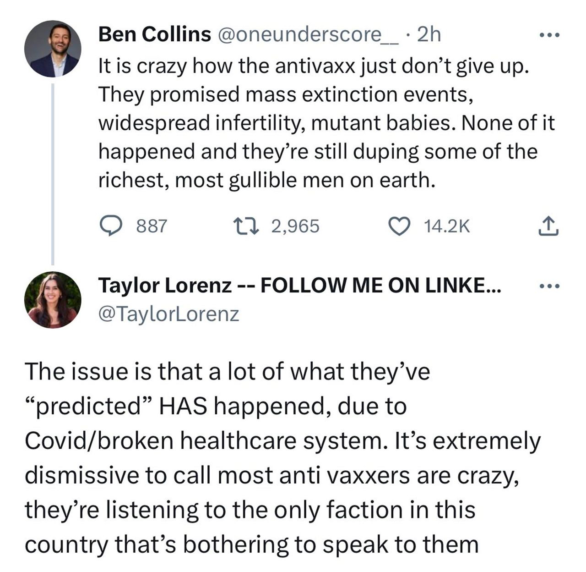The image size is (586, 572).
Task: Like Ben Collins' tweet with the heart
Action: coord(399,226)
